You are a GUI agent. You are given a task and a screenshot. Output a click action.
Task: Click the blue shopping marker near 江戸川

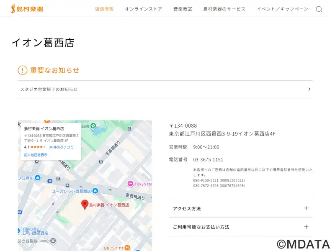[x=38, y=178]
